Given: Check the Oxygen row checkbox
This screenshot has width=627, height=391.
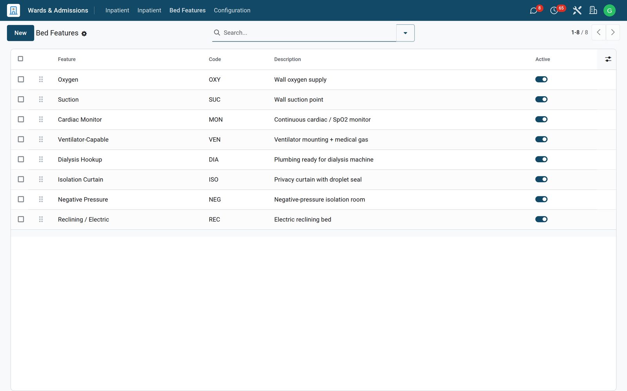Looking at the screenshot, I should 21,79.
